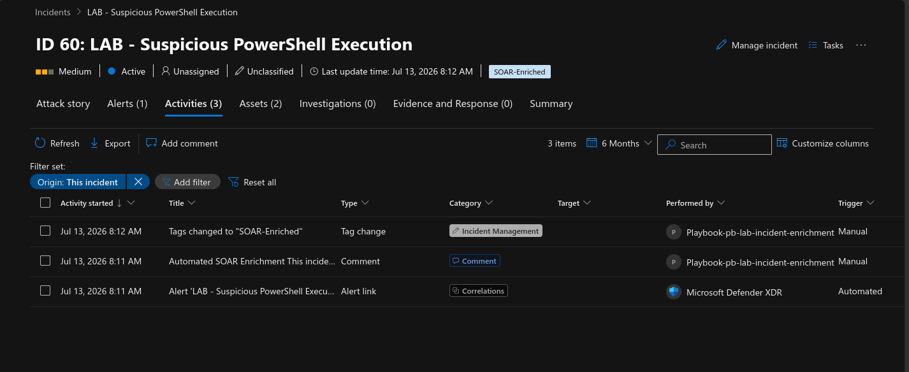Open Manage incident pencil icon
The height and width of the screenshot is (372, 909).
click(x=722, y=45)
